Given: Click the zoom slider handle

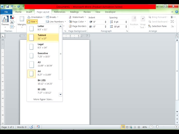Looking at the screenshot, I should [x=157, y=127].
